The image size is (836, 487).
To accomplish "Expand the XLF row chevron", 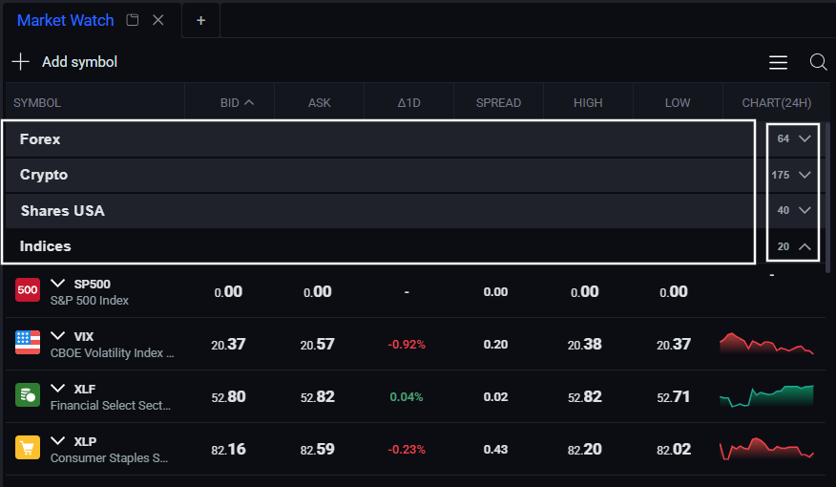I will coord(57,388).
